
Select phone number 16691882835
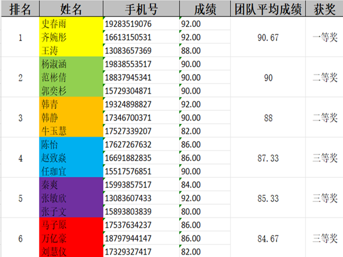click(x=141, y=158)
